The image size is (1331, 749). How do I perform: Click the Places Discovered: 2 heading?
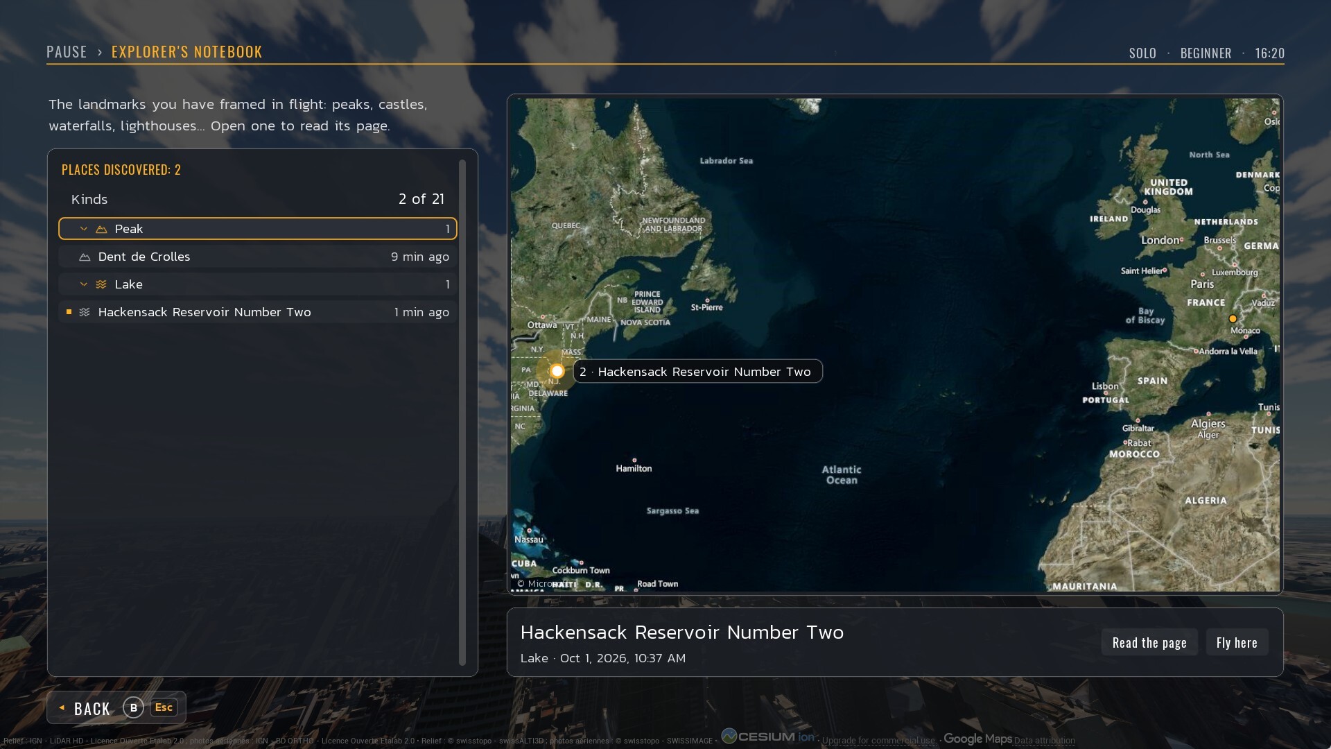(x=121, y=170)
